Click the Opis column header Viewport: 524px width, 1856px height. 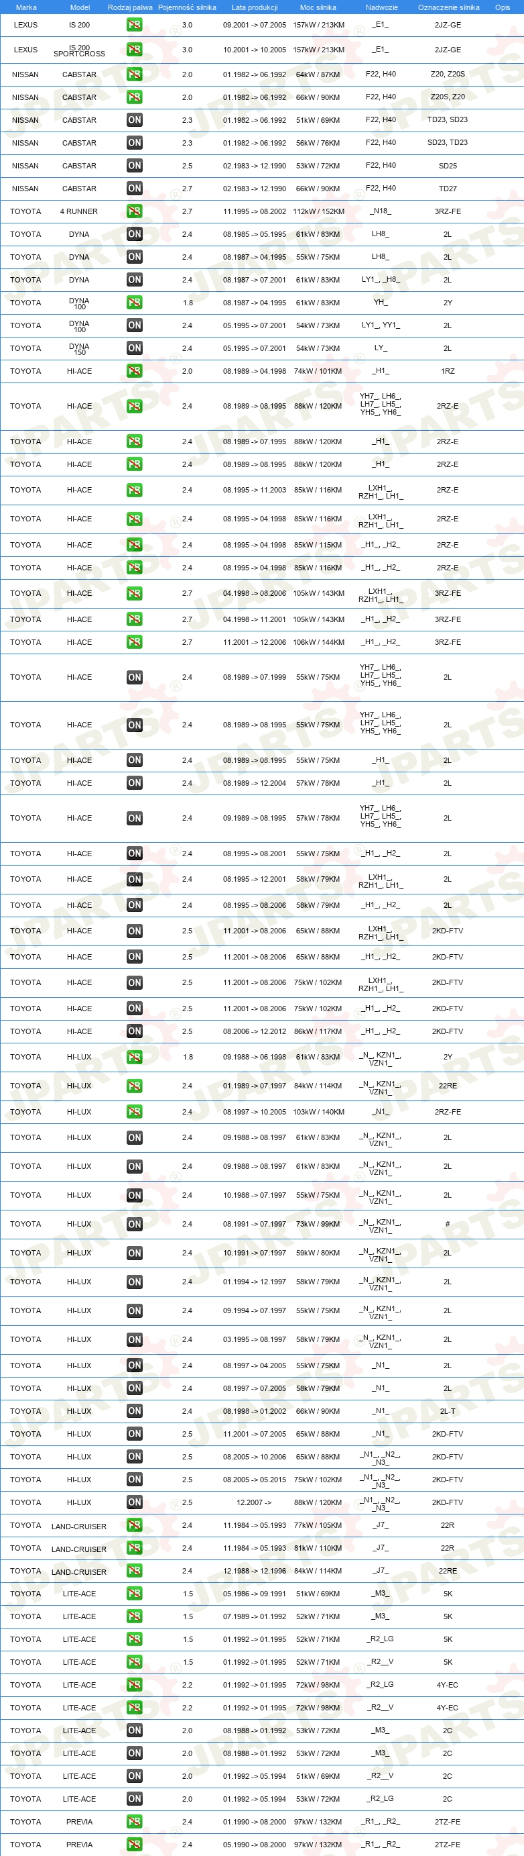point(503,7)
